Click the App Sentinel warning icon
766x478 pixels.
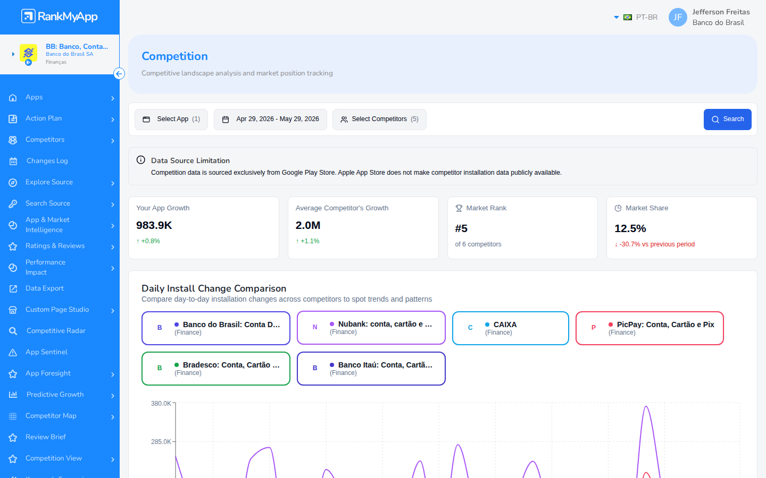(13, 353)
